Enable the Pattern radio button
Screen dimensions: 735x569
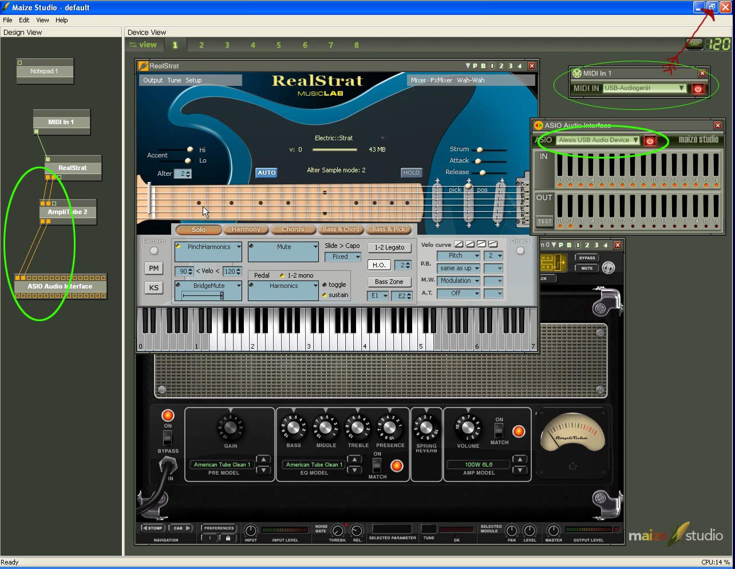point(153,251)
